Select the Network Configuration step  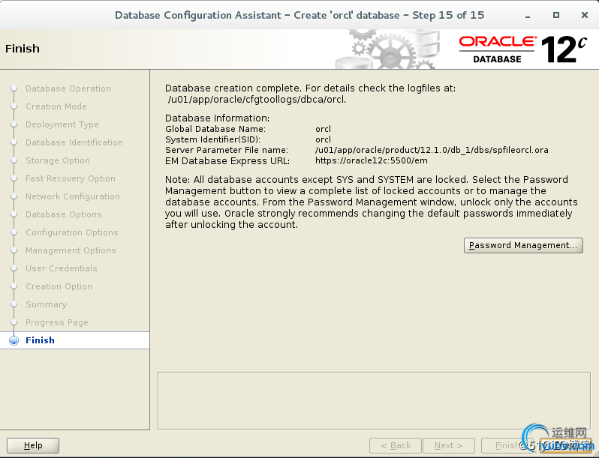pyautogui.click(x=73, y=196)
